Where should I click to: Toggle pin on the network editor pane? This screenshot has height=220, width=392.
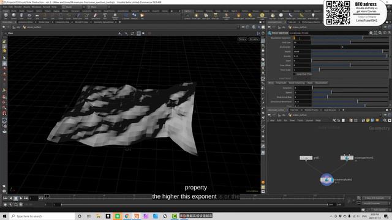385,115
